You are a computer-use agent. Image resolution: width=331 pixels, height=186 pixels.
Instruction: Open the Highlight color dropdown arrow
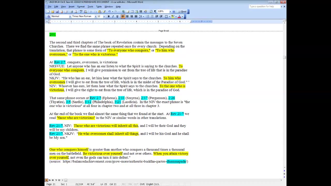176,16
